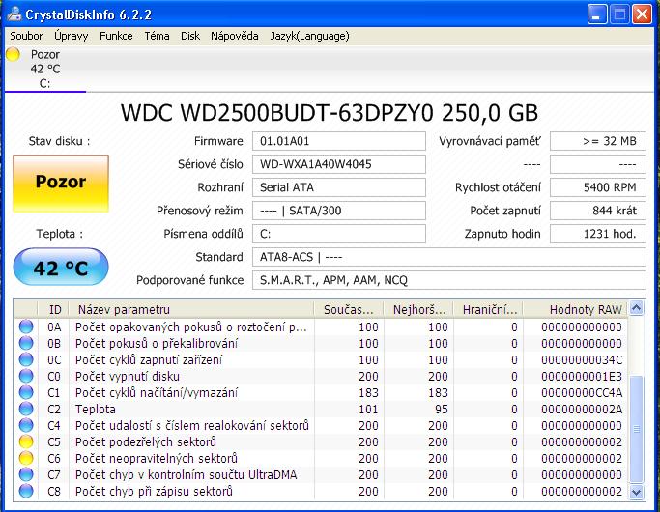Image resolution: width=660 pixels, height=512 pixels.
Task: Click the buffer size field >= 32 MB
Action: pos(598,141)
